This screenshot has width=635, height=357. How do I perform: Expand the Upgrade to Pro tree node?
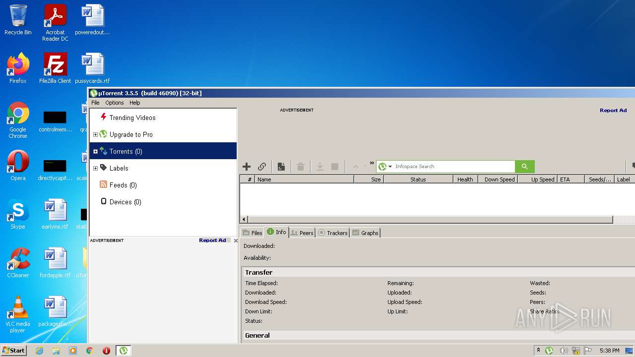pos(95,134)
